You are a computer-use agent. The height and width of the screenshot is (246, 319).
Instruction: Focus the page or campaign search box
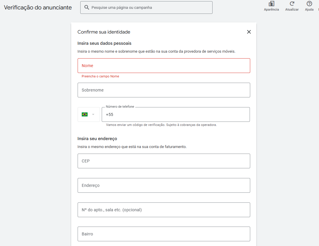[150, 8]
